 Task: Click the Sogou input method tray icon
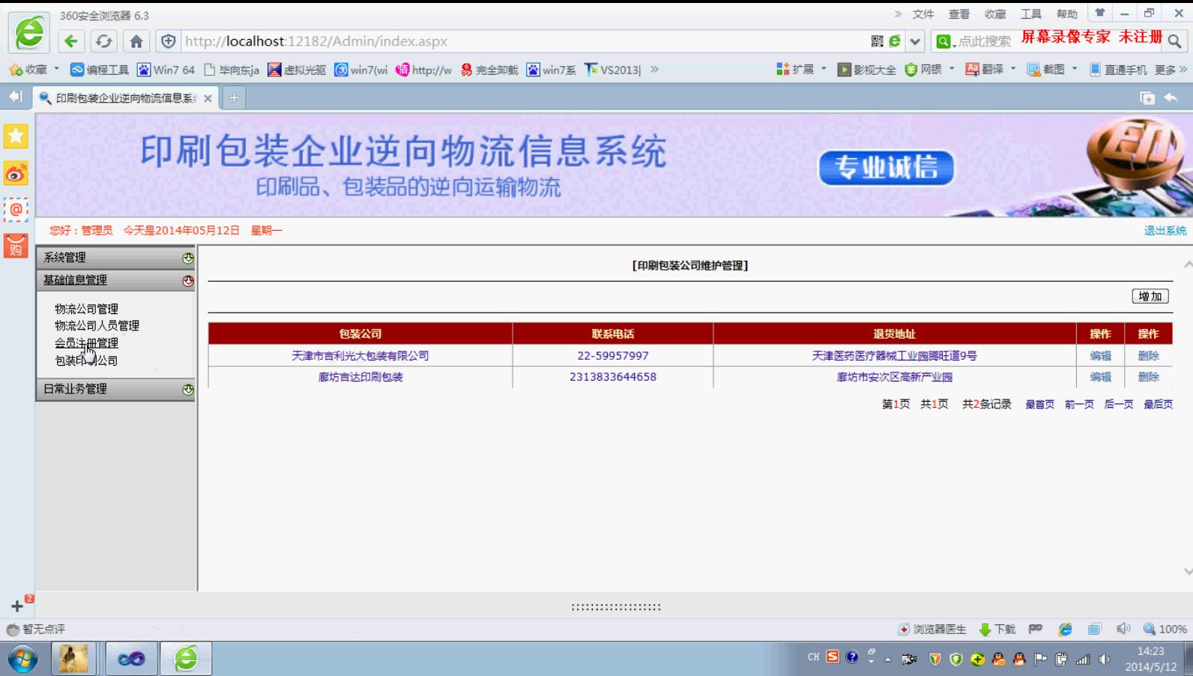coord(833,657)
